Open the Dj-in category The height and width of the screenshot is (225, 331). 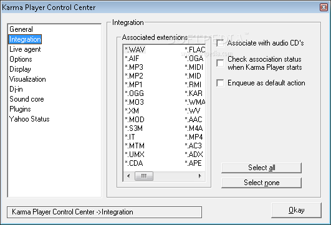pos(16,89)
